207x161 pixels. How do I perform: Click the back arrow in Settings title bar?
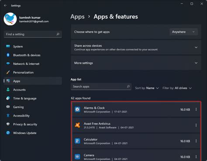5,6
